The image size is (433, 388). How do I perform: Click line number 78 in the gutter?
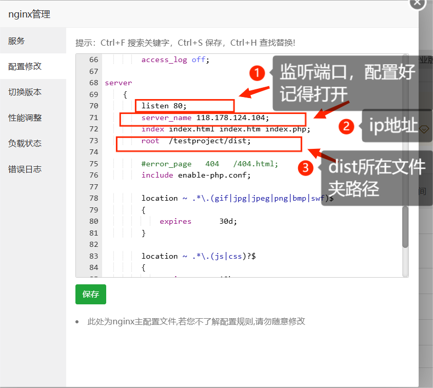93,198
